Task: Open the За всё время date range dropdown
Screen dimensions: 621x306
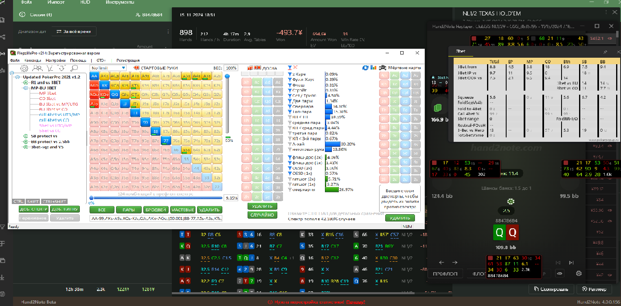Action: click(x=74, y=31)
